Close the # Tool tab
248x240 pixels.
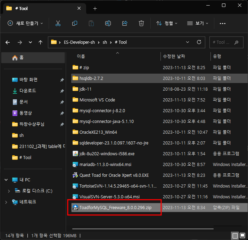point(79,8)
